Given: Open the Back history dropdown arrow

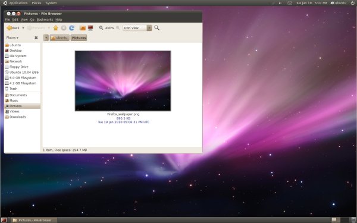Looking at the screenshot, I should [23, 28].
